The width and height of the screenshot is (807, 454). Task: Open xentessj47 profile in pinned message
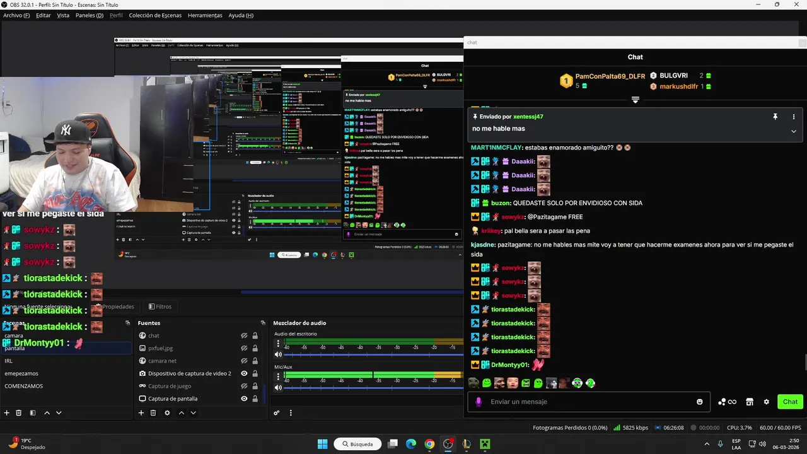coord(528,117)
